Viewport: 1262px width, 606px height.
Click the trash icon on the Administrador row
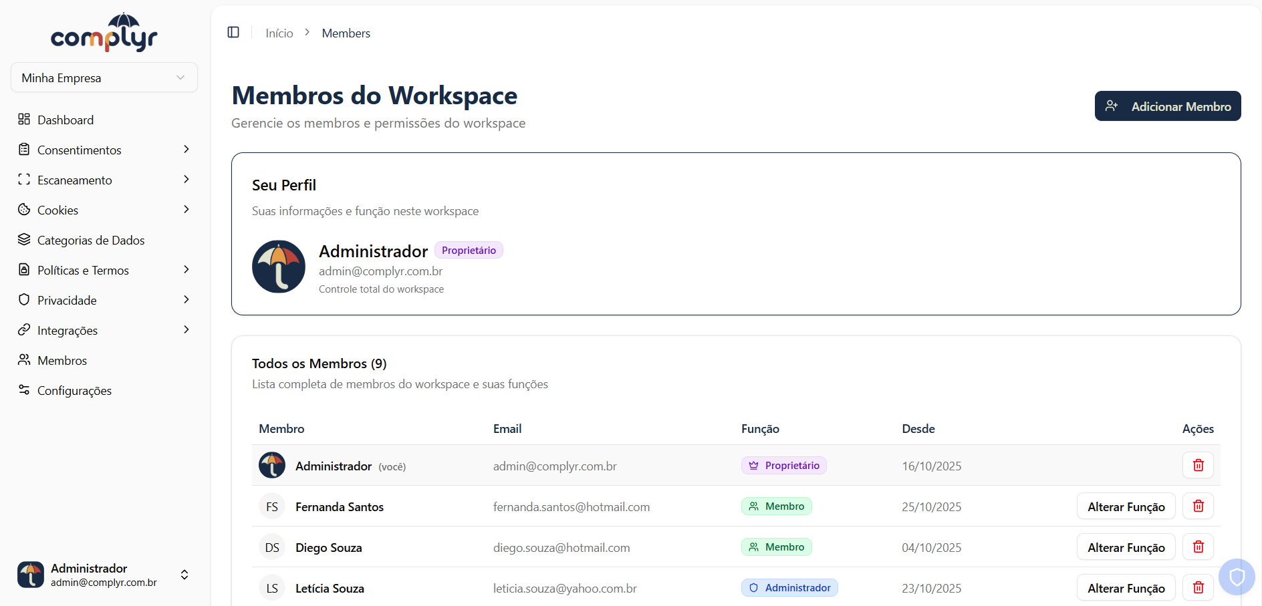click(1198, 465)
